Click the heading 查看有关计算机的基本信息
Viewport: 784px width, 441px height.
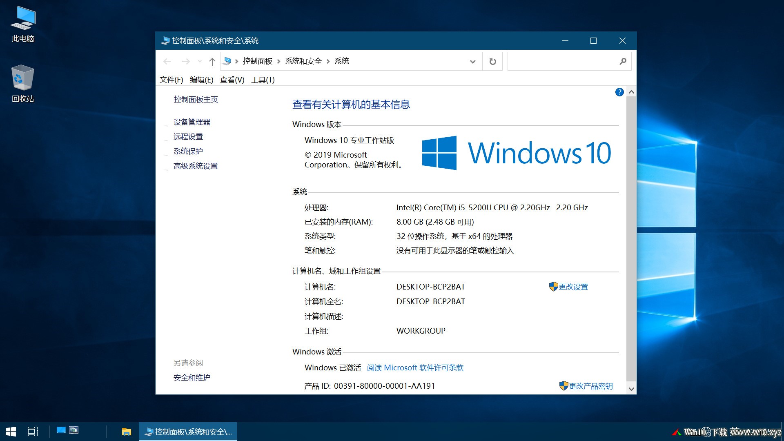click(x=351, y=105)
